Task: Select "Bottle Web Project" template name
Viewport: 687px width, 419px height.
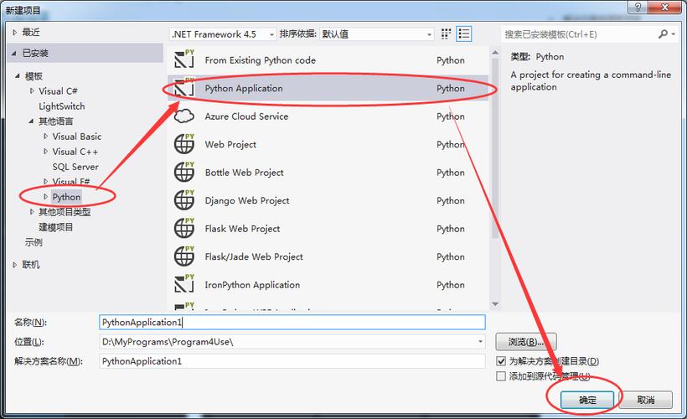Action: [244, 173]
